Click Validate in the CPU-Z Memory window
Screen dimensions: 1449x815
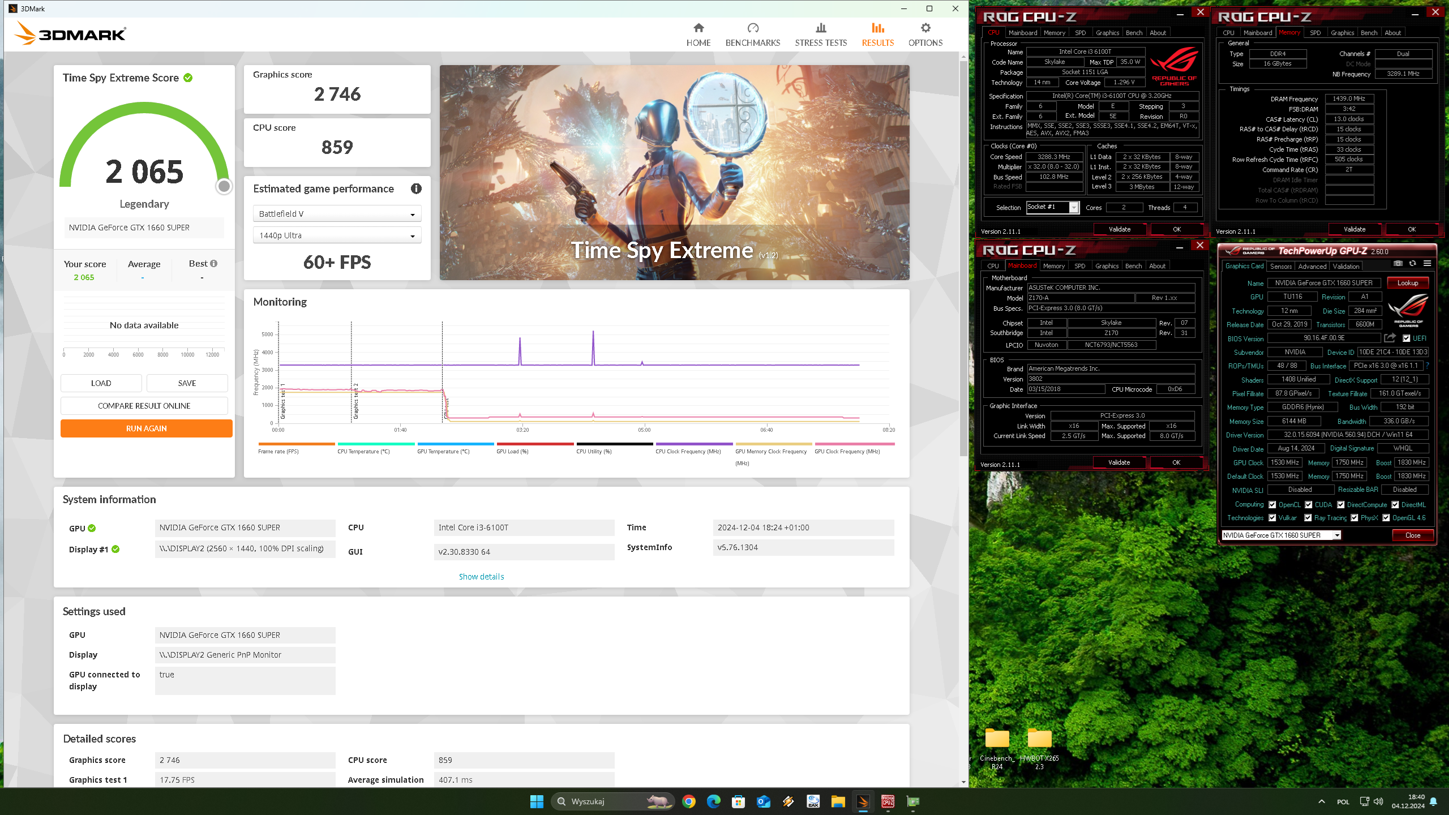tap(1354, 229)
